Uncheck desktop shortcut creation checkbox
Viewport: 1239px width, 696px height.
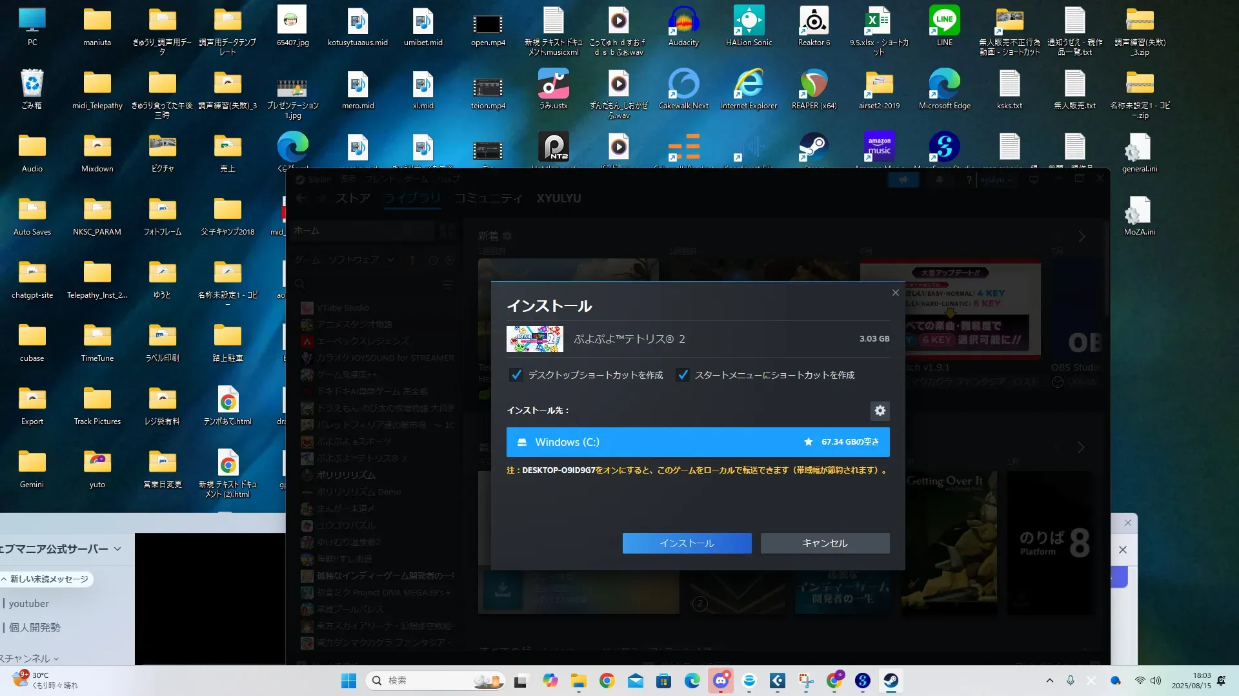tap(516, 375)
